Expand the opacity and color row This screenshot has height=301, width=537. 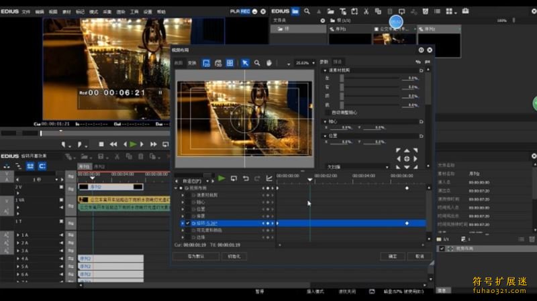pos(183,230)
